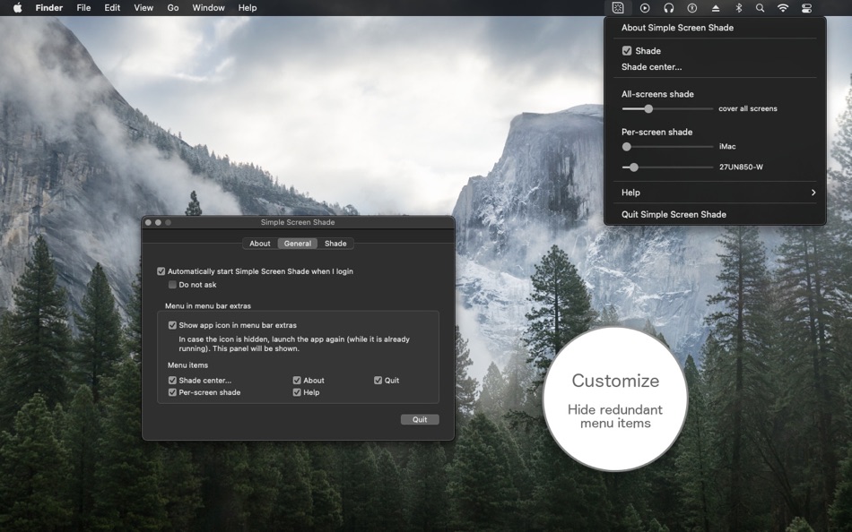The width and height of the screenshot is (852, 532).
Task: Uncheck the Shade center... menu item checkbox
Action: click(x=172, y=380)
